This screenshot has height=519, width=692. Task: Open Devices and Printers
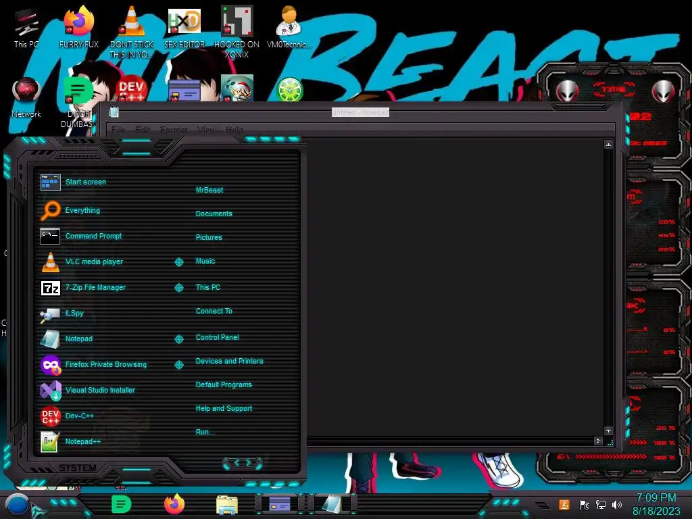coord(230,361)
